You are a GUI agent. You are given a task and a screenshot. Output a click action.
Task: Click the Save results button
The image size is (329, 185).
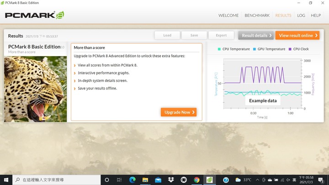[194, 35]
